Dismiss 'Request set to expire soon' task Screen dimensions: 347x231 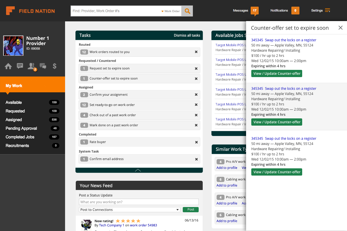pyautogui.click(x=196, y=68)
